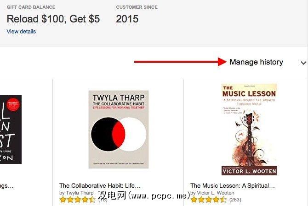Open the (18) review count link
This screenshot has height=206, width=308.
[x=103, y=200]
